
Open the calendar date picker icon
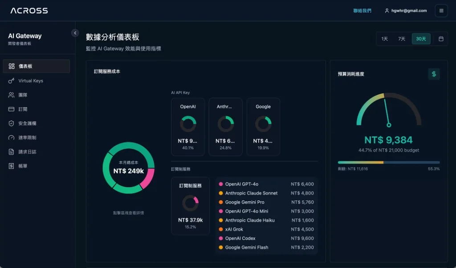[441, 39]
